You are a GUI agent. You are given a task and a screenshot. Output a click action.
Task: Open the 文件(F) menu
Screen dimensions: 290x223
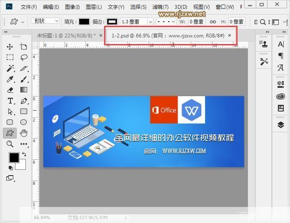point(29,7)
